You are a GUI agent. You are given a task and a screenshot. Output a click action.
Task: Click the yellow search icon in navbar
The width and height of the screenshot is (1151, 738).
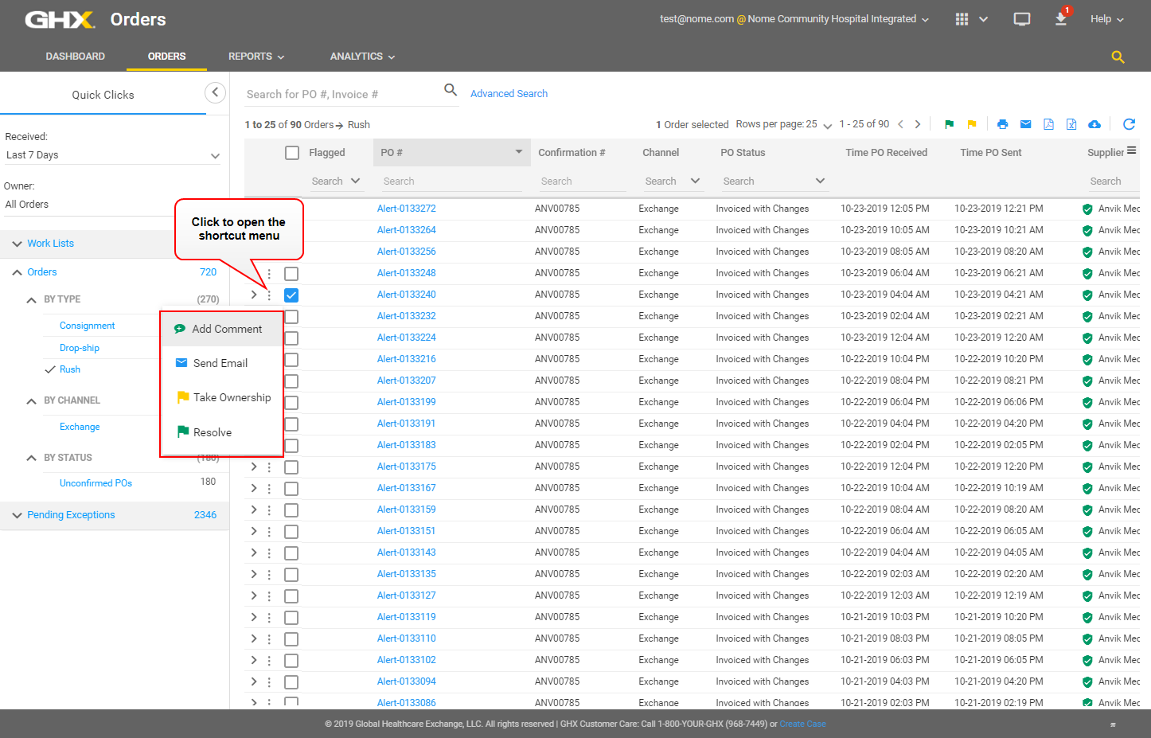1118,57
